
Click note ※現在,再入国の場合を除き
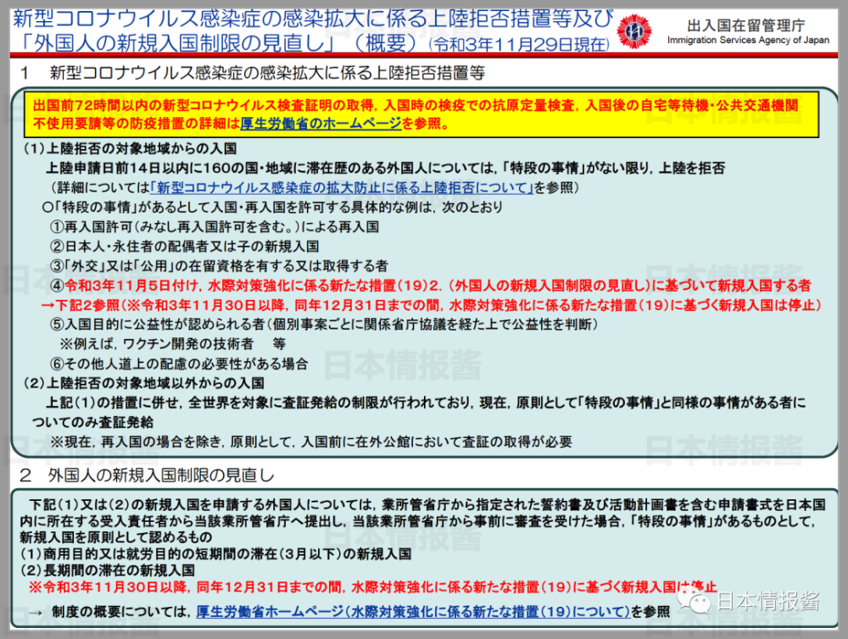pyautogui.click(x=311, y=442)
